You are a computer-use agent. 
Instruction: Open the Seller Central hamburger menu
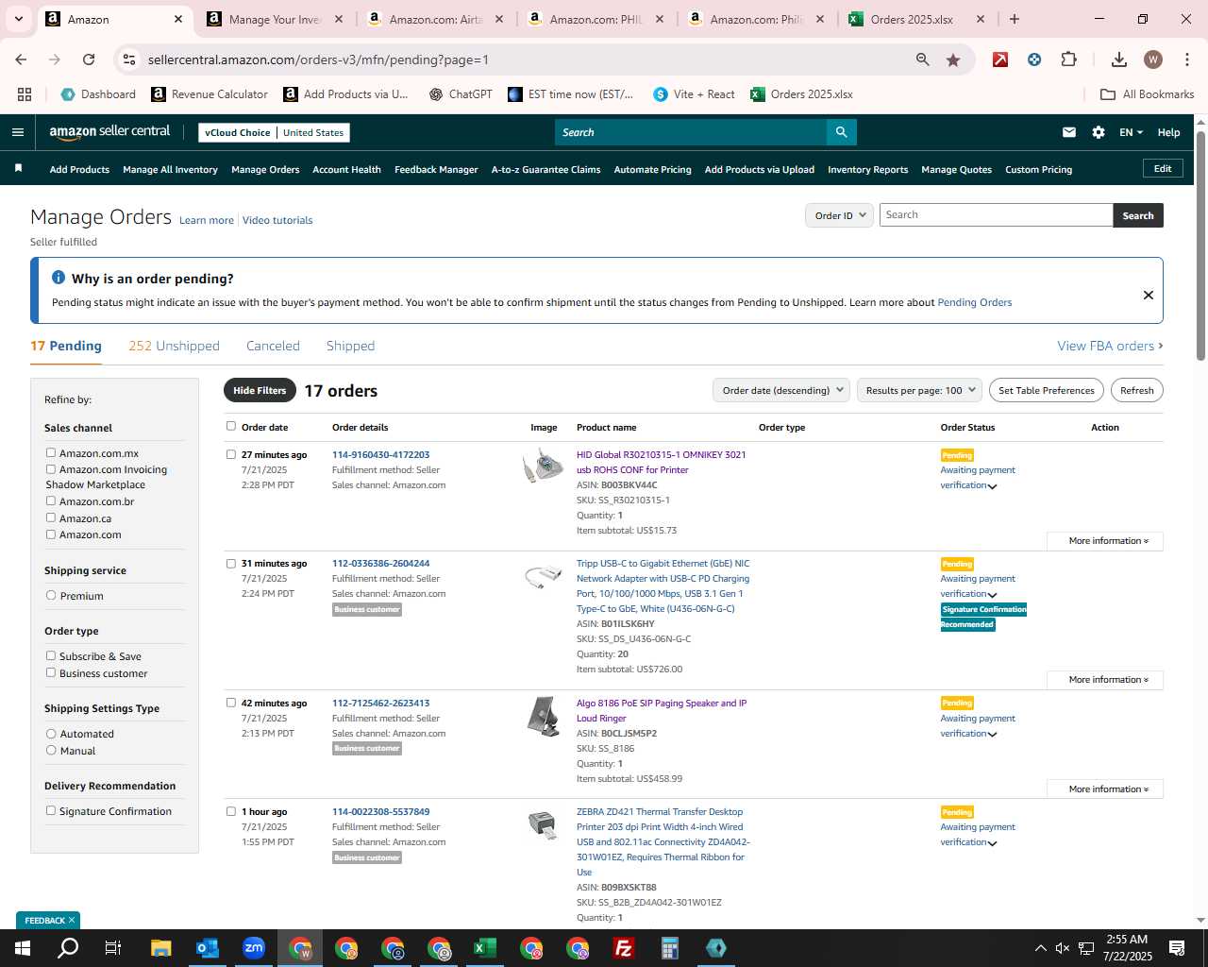pyautogui.click(x=17, y=132)
